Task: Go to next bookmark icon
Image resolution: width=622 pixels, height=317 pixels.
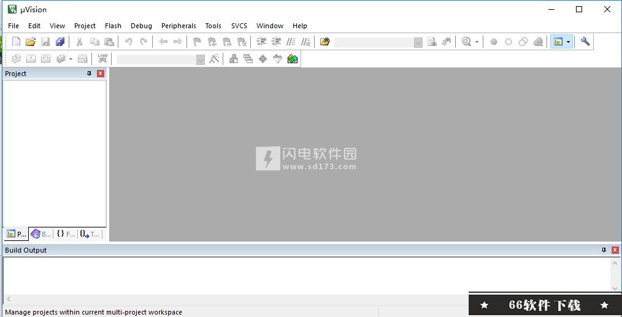Action: click(x=226, y=41)
